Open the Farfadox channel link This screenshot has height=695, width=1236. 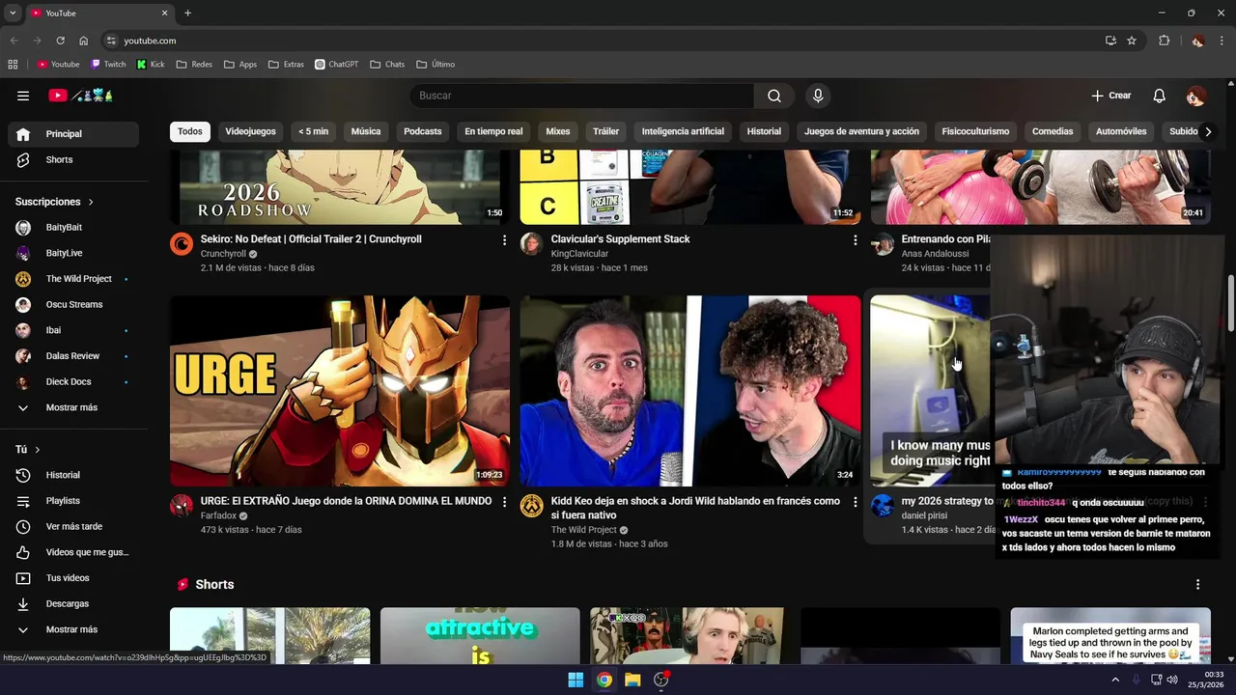pos(218,516)
